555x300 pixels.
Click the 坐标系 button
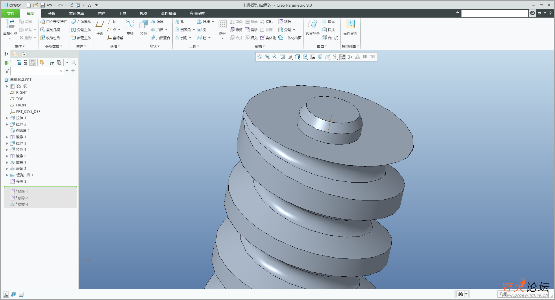(x=115, y=38)
